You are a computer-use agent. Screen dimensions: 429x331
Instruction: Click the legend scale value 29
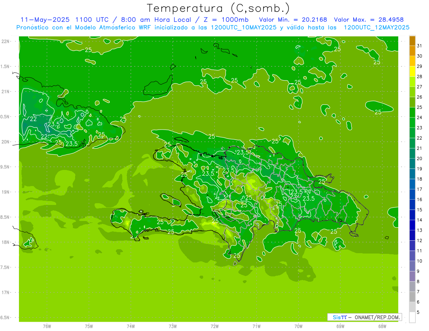point(420,66)
